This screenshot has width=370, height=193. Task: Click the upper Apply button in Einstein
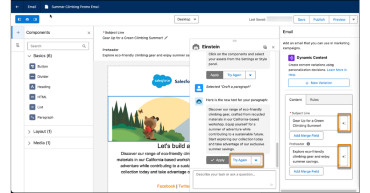point(214,75)
